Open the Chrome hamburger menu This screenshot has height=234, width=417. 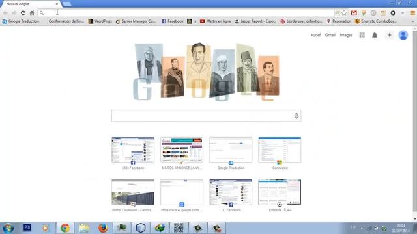(412, 13)
